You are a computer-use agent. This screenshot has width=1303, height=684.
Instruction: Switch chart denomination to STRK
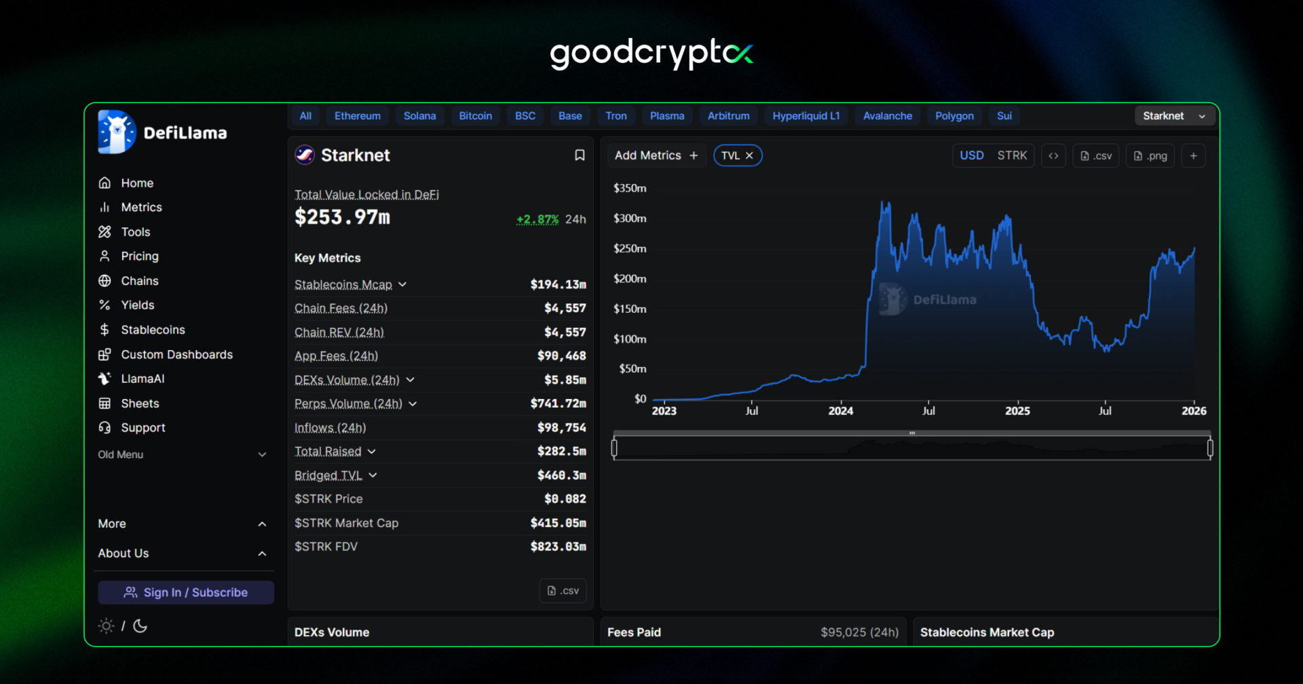click(1012, 156)
